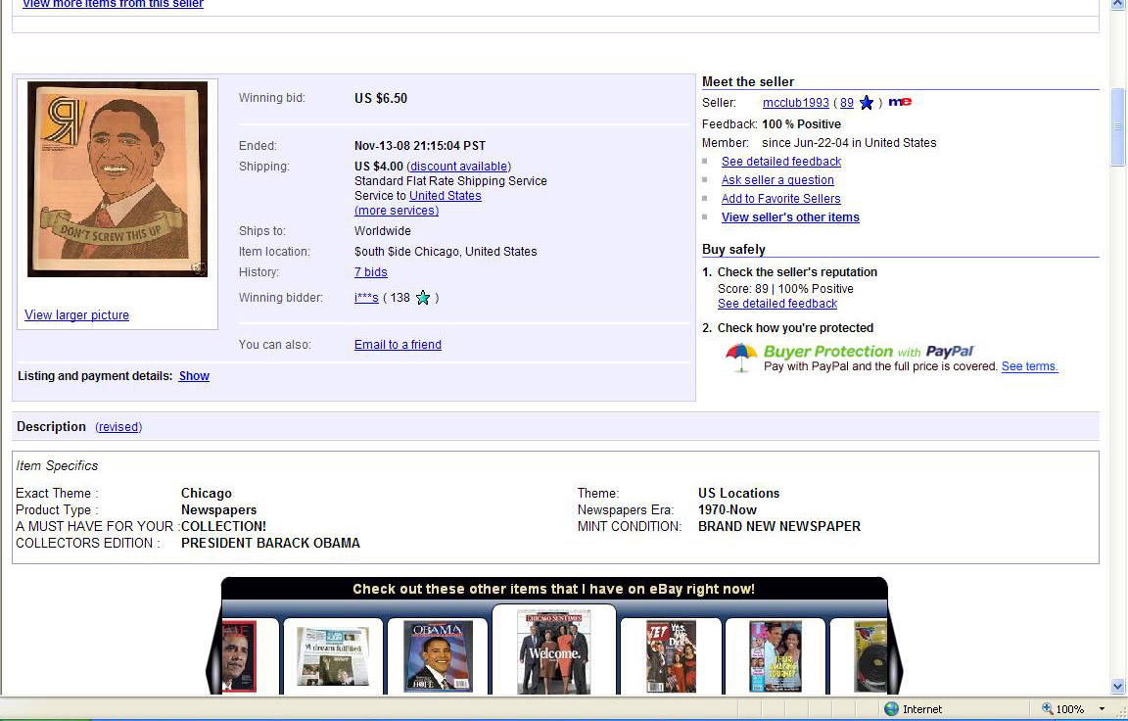
Task: Click the teal star beside winning bidder score
Action: pyautogui.click(x=423, y=297)
